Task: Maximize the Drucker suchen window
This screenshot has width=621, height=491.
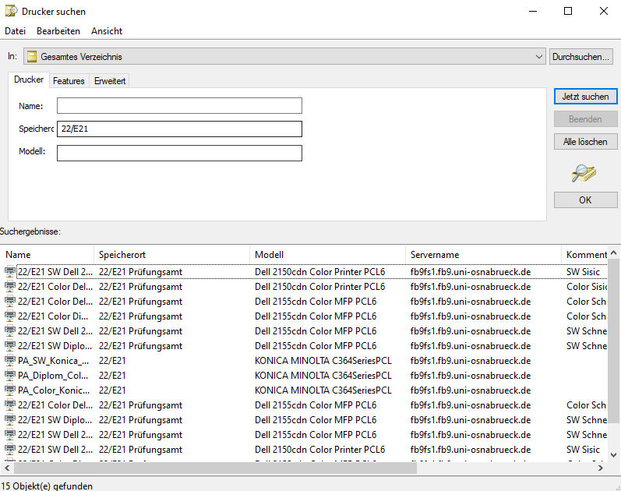Action: [x=568, y=11]
